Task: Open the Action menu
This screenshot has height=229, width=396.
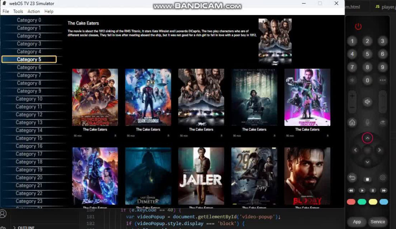Action: [34, 11]
